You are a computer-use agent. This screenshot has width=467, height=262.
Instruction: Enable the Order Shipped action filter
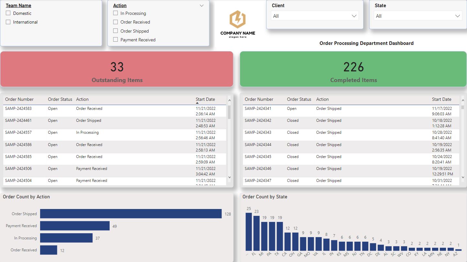[x=115, y=31]
